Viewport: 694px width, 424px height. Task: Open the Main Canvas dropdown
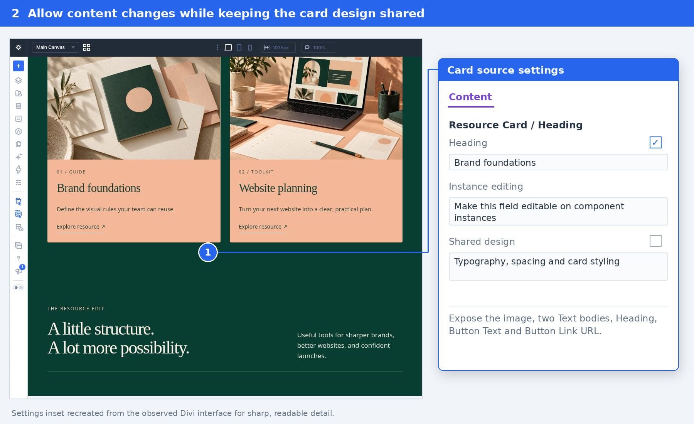pyautogui.click(x=56, y=47)
